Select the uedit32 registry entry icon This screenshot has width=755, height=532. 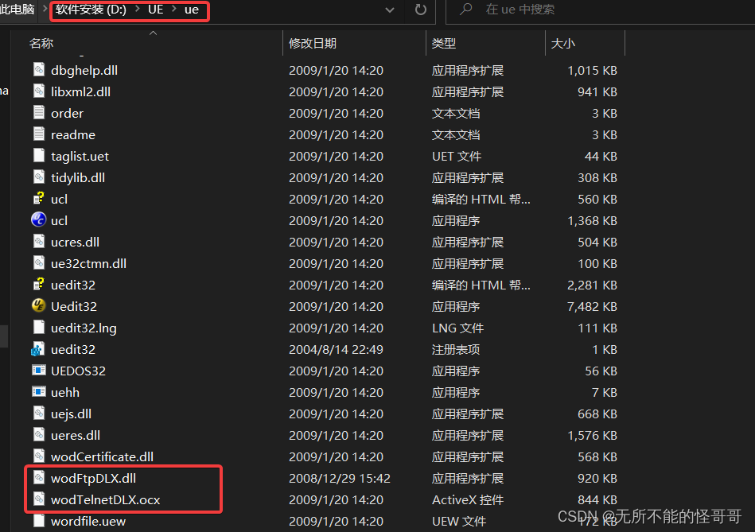pyautogui.click(x=38, y=349)
